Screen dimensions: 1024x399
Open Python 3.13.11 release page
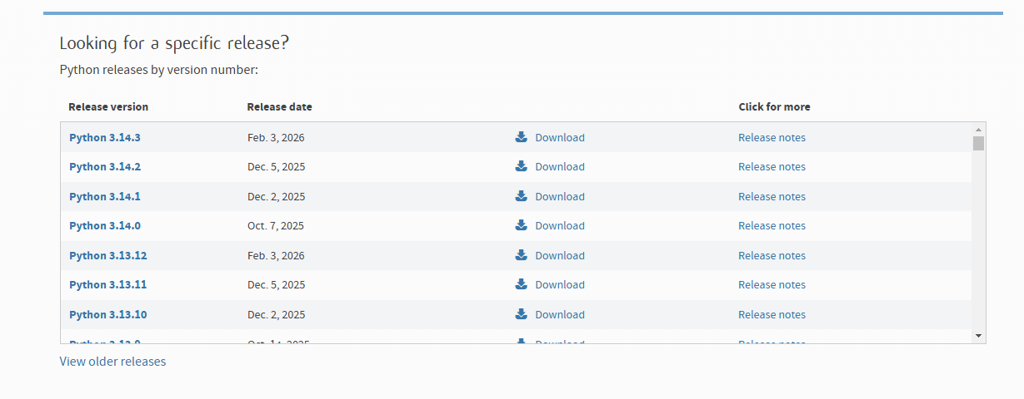pos(108,284)
